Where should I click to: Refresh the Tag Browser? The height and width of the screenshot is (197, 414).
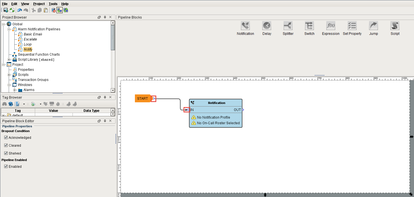10,104
